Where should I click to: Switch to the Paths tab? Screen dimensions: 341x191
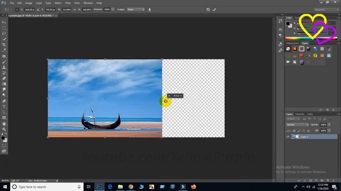310,114
